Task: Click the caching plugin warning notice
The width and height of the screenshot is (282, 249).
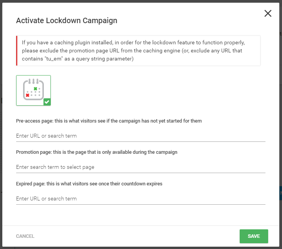Action: pyautogui.click(x=138, y=50)
